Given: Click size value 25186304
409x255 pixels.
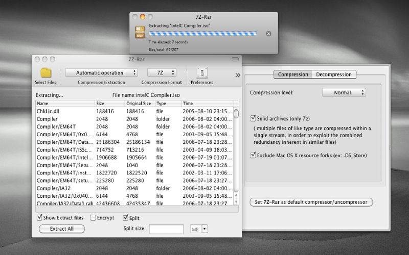Looking at the screenshot, I should coord(108,142).
